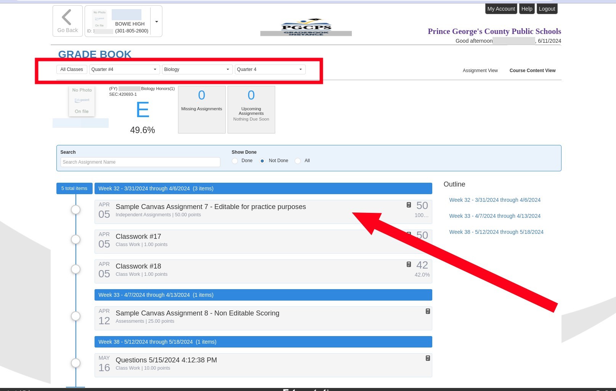
Task: Switch to Assignment View
Action: [x=480, y=71]
